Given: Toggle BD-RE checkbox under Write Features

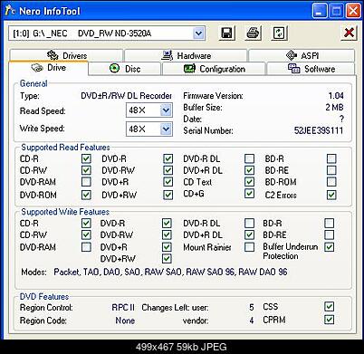Looking at the screenshot, I should [330, 234].
